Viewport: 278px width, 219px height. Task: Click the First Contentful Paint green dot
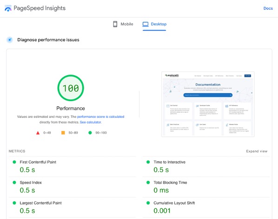[x=14, y=162]
